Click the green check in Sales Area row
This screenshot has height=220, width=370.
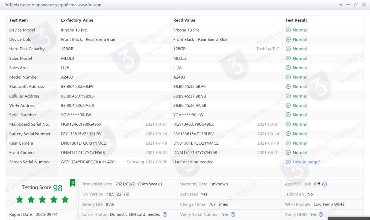(288, 68)
